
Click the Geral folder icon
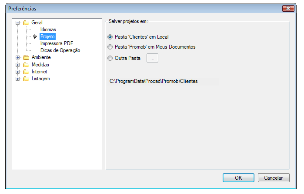point(26,23)
